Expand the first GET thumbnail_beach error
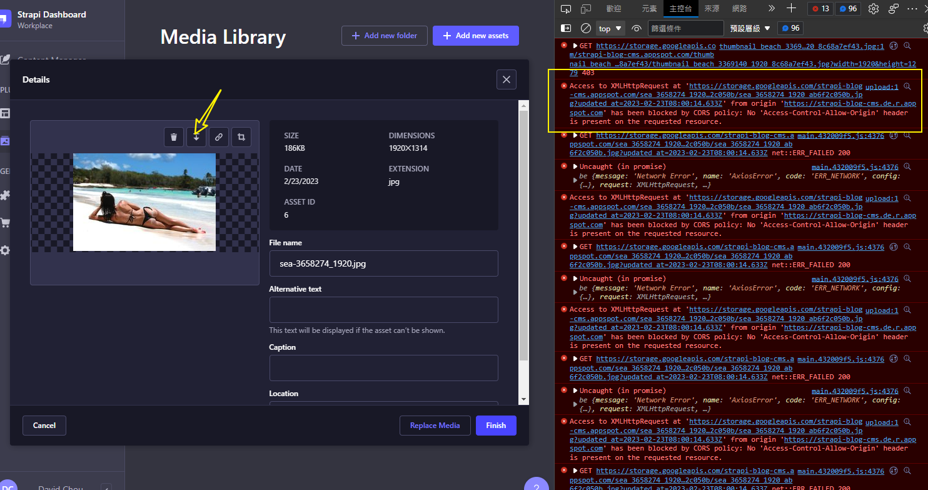Screen dimensions: 928x490 pyautogui.click(x=576, y=46)
